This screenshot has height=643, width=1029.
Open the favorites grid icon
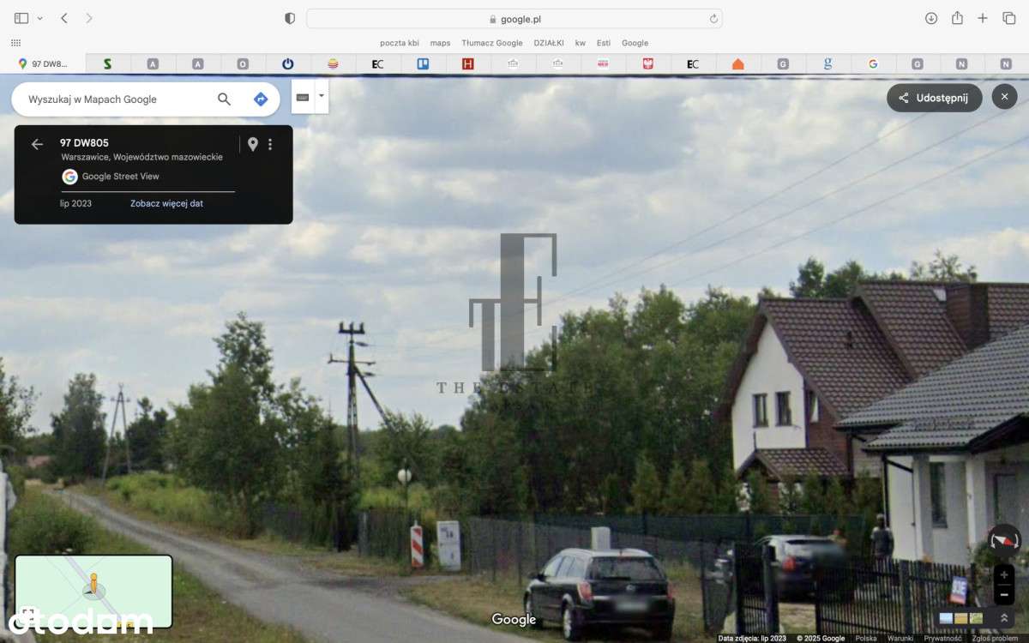pyautogui.click(x=15, y=42)
